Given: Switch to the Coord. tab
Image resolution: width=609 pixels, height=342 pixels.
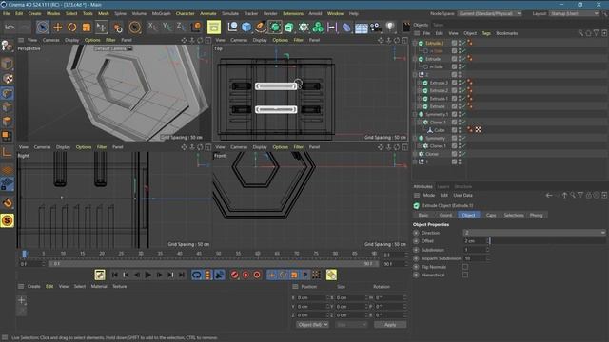Looking at the screenshot, I should click(445, 215).
